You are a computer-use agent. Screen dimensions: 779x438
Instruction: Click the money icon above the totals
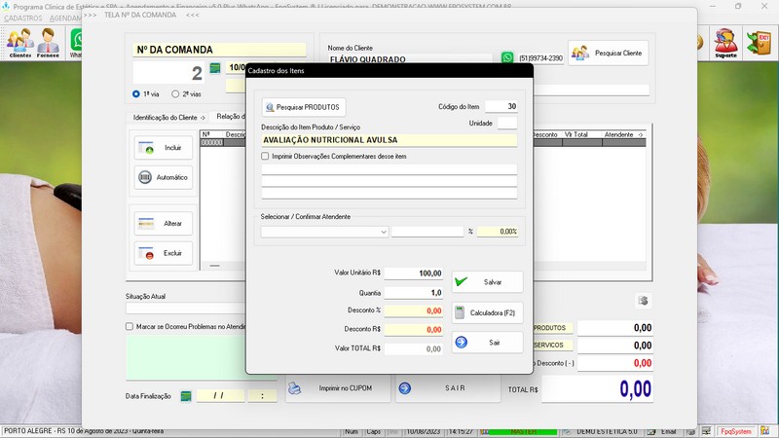pos(643,301)
